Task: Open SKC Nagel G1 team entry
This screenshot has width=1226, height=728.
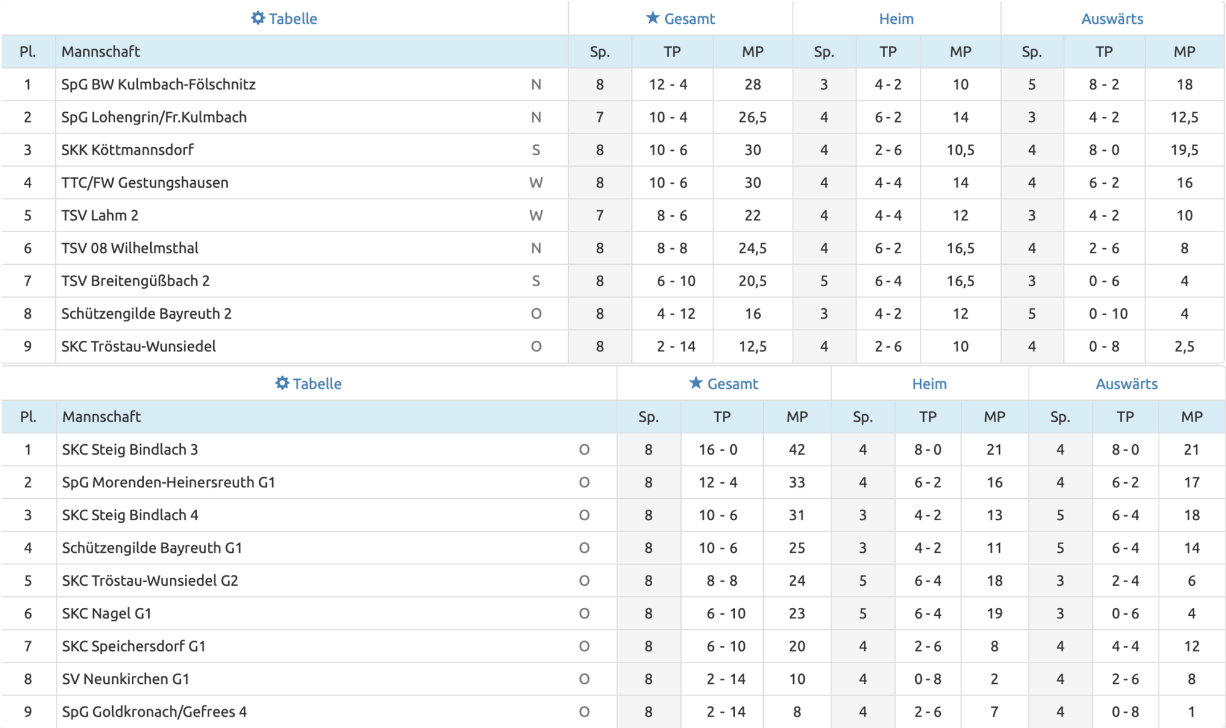Action: (107, 613)
